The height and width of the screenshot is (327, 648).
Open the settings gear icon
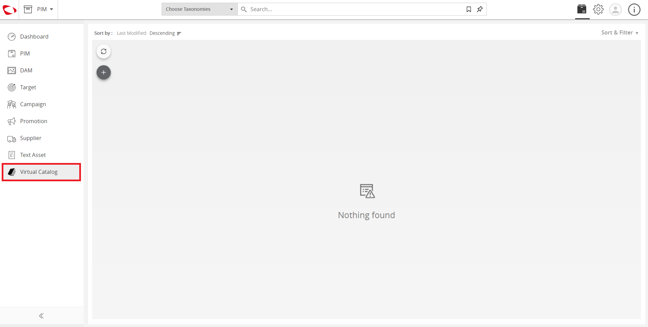599,9
